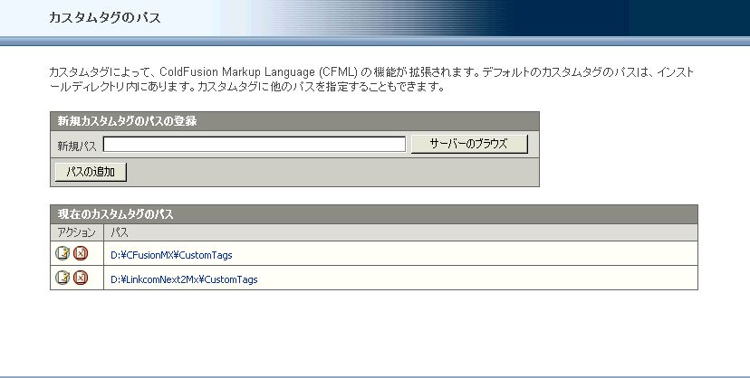The height and width of the screenshot is (378, 750).
Task: Click the サーバーのブラウズ button
Action: 468,144
